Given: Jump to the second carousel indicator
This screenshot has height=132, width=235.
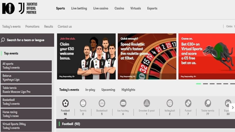Looking at the screenshot, I should [x=205, y=84].
